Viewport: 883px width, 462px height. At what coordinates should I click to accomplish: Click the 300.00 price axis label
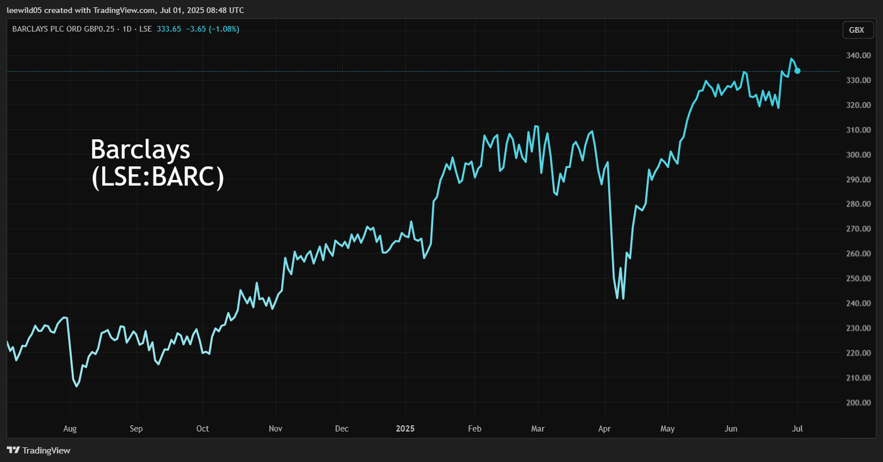click(x=858, y=155)
